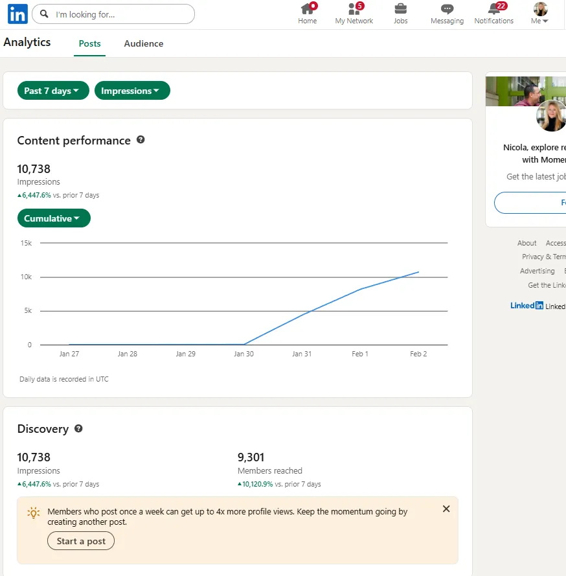Dismiss the weekly post tip banner

[446, 509]
